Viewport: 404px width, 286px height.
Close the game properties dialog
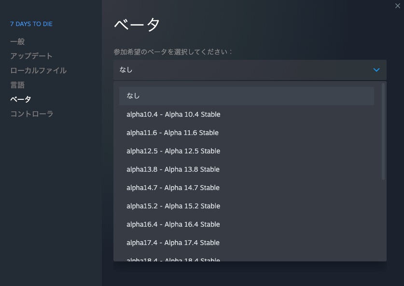[397, 6]
